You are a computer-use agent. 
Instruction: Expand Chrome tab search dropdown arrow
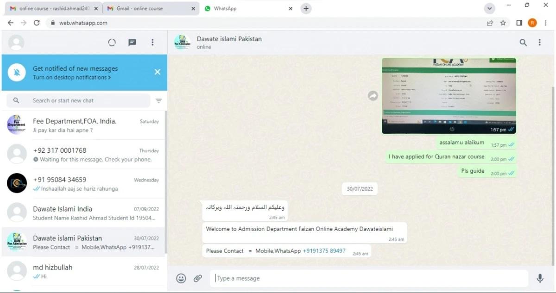pyautogui.click(x=489, y=8)
